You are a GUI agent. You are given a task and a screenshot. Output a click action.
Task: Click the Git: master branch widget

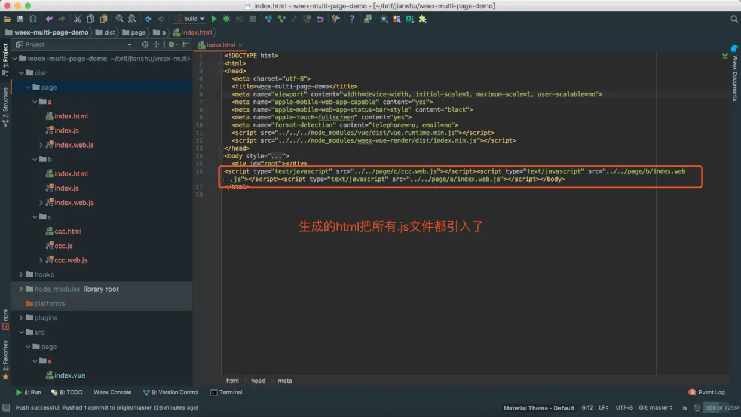pos(656,408)
